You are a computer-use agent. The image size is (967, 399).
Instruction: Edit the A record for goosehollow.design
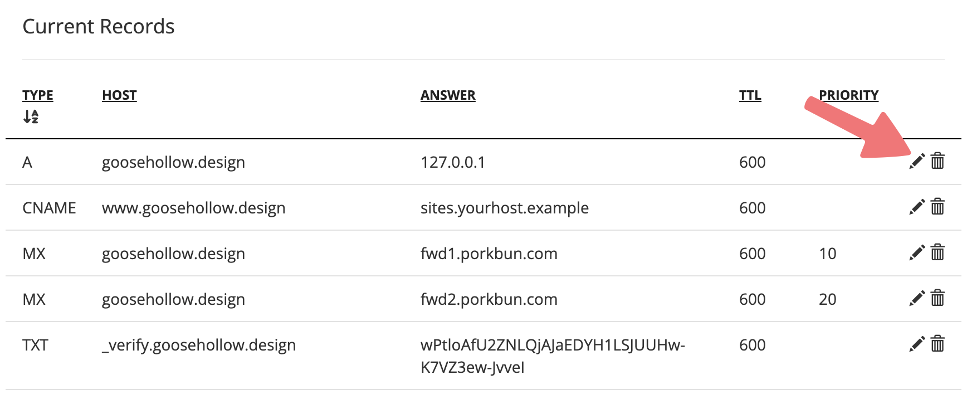click(x=917, y=161)
